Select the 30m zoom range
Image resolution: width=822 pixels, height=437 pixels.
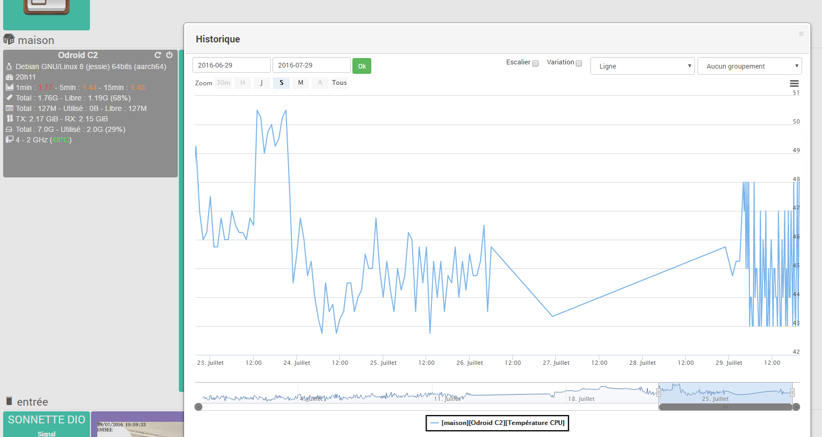click(223, 83)
